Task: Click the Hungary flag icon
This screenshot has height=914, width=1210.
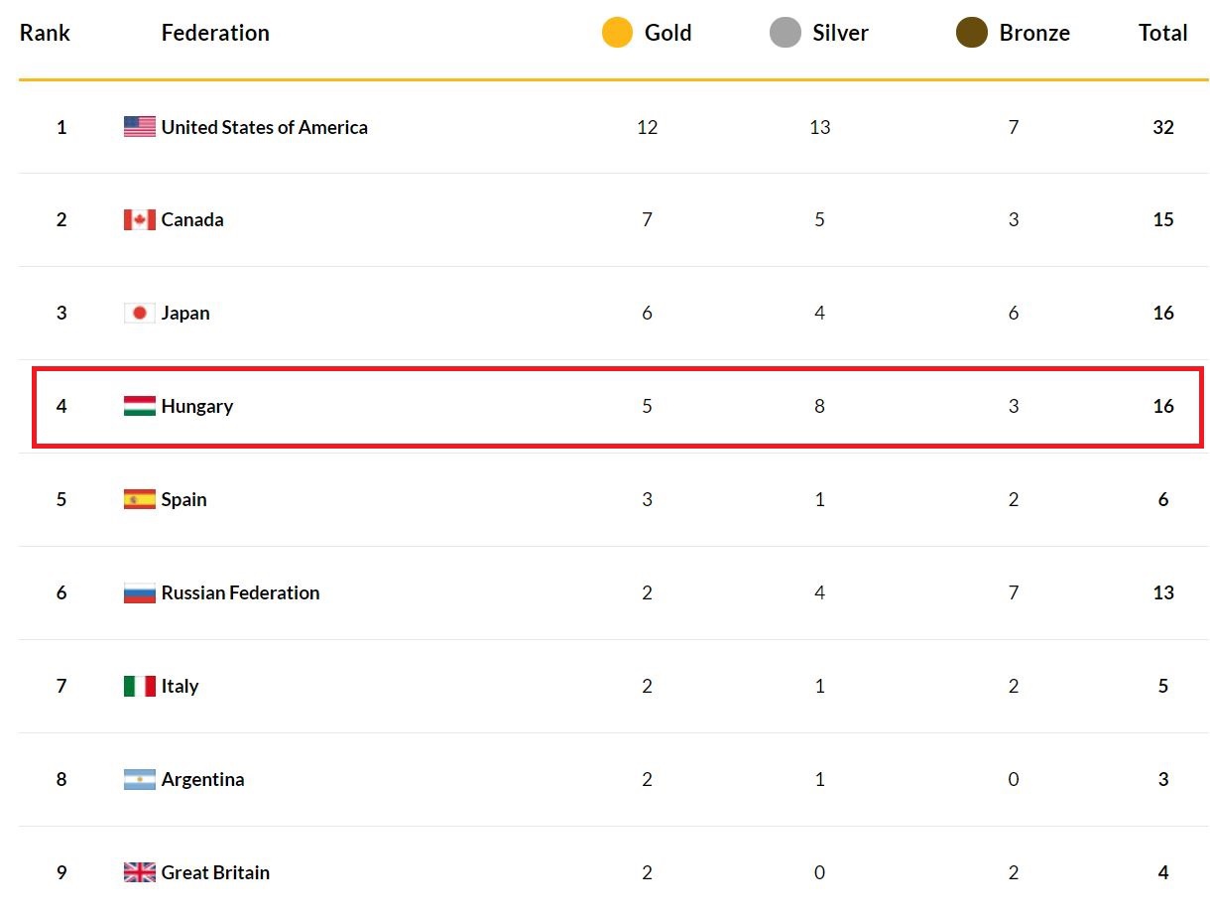Action: pyautogui.click(x=139, y=407)
